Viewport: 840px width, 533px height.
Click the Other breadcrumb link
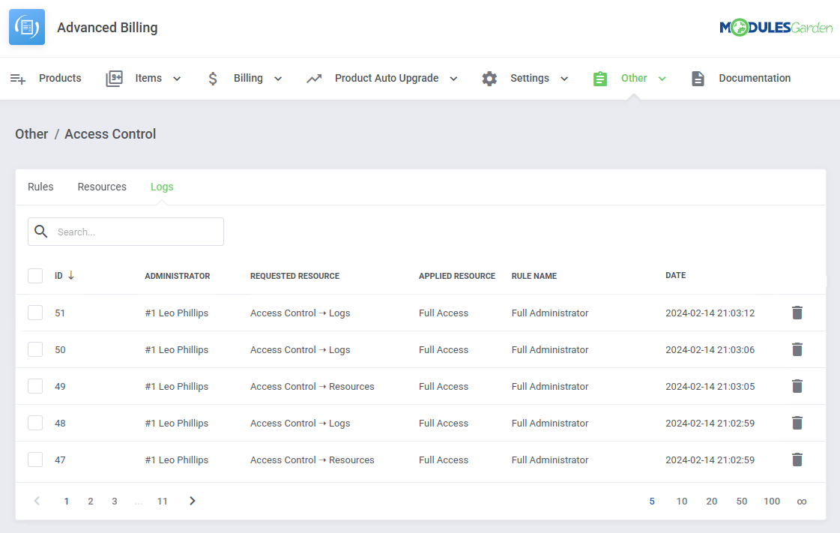tap(31, 134)
